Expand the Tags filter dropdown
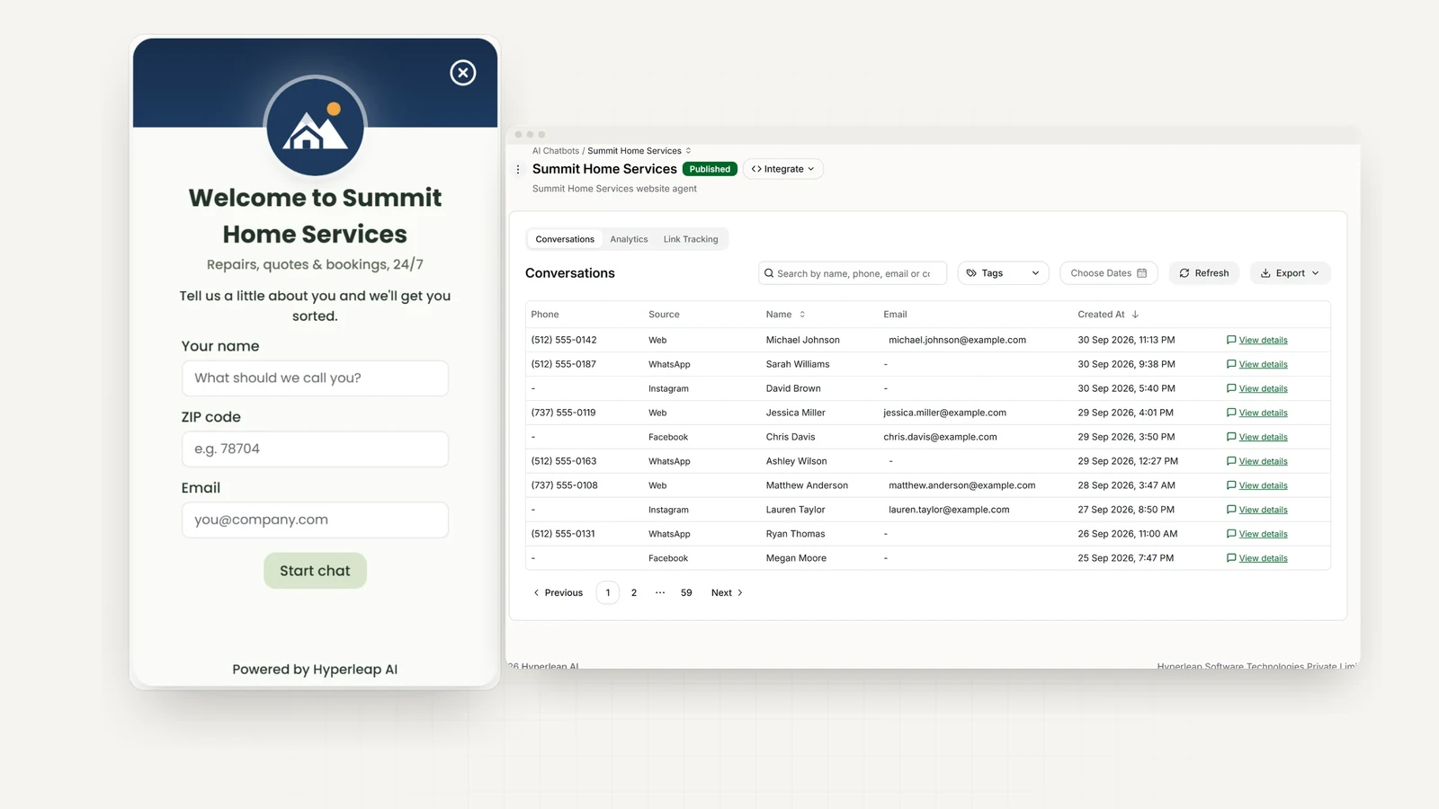This screenshot has height=809, width=1439. pyautogui.click(x=1003, y=273)
